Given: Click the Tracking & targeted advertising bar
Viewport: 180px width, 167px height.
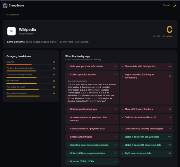Looking at the screenshot, I should coord(31,71).
